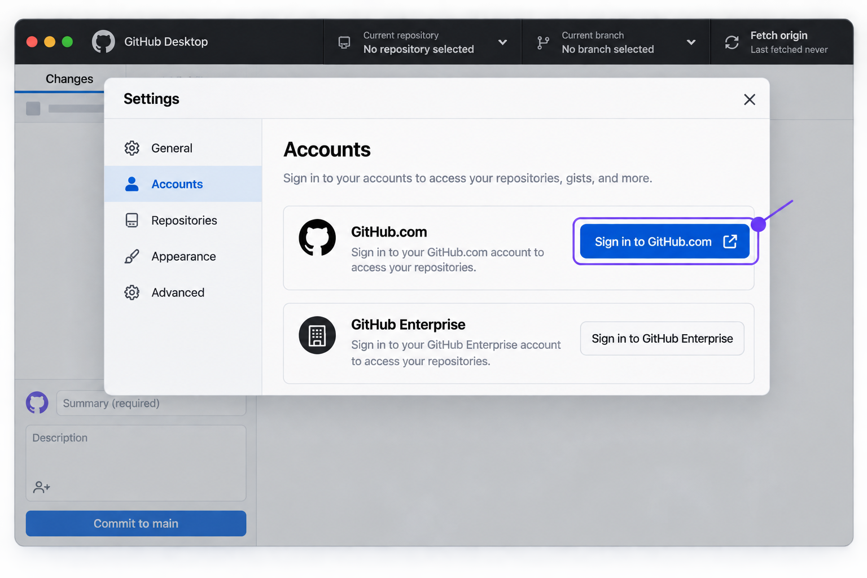Click the green fullscreen window button
867x578 pixels.
tap(67, 42)
